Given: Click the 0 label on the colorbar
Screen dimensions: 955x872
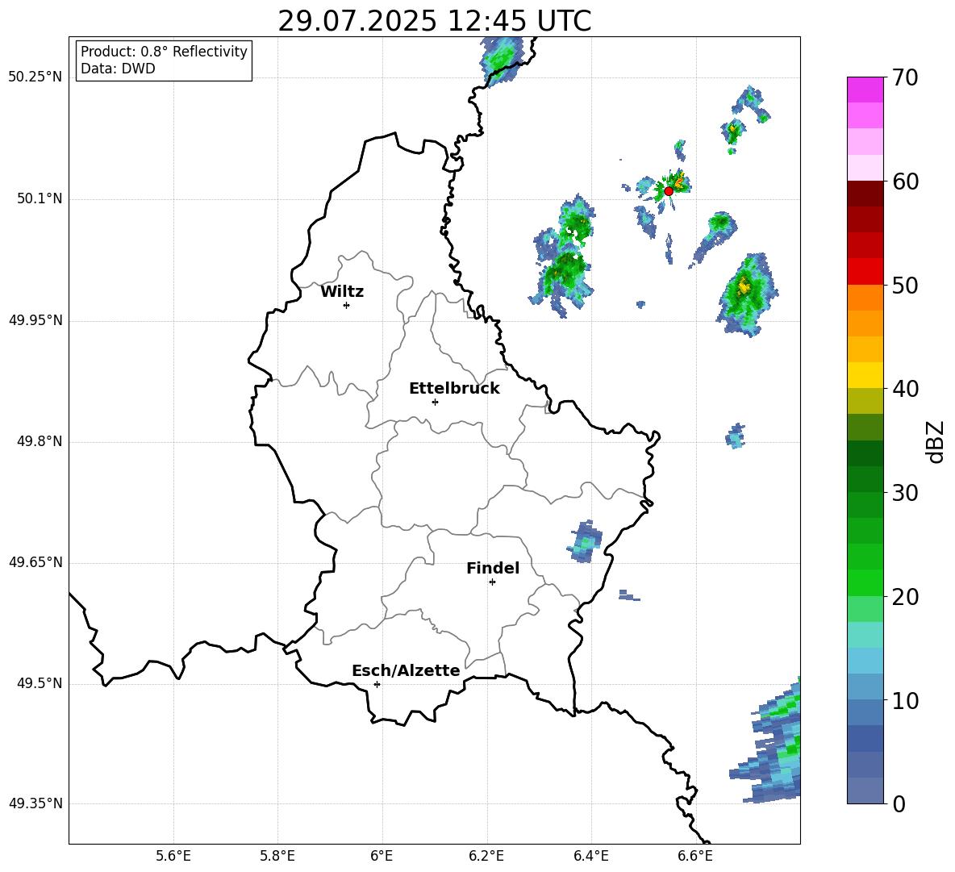Looking at the screenshot, I should pyautogui.click(x=899, y=803).
